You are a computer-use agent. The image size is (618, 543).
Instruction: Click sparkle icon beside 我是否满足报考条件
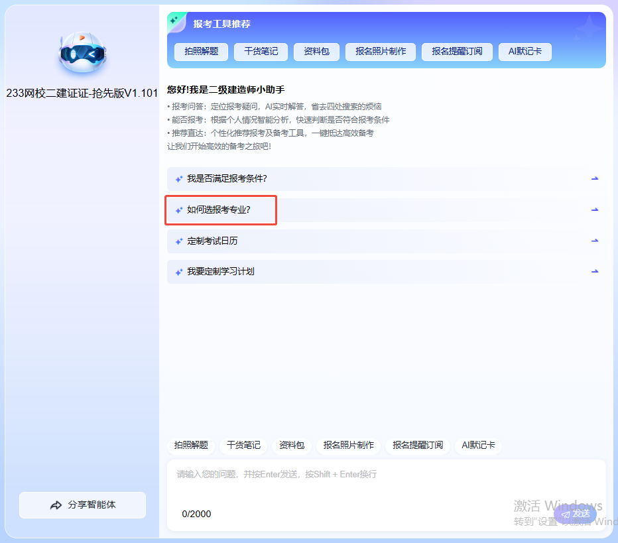tap(179, 179)
